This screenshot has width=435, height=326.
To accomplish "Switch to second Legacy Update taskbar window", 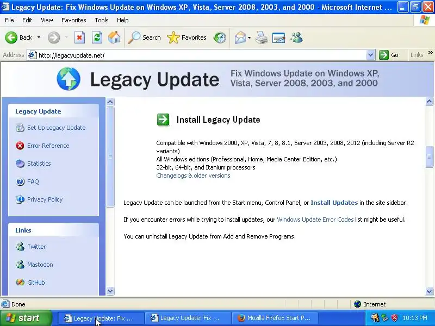I will point(188,318).
